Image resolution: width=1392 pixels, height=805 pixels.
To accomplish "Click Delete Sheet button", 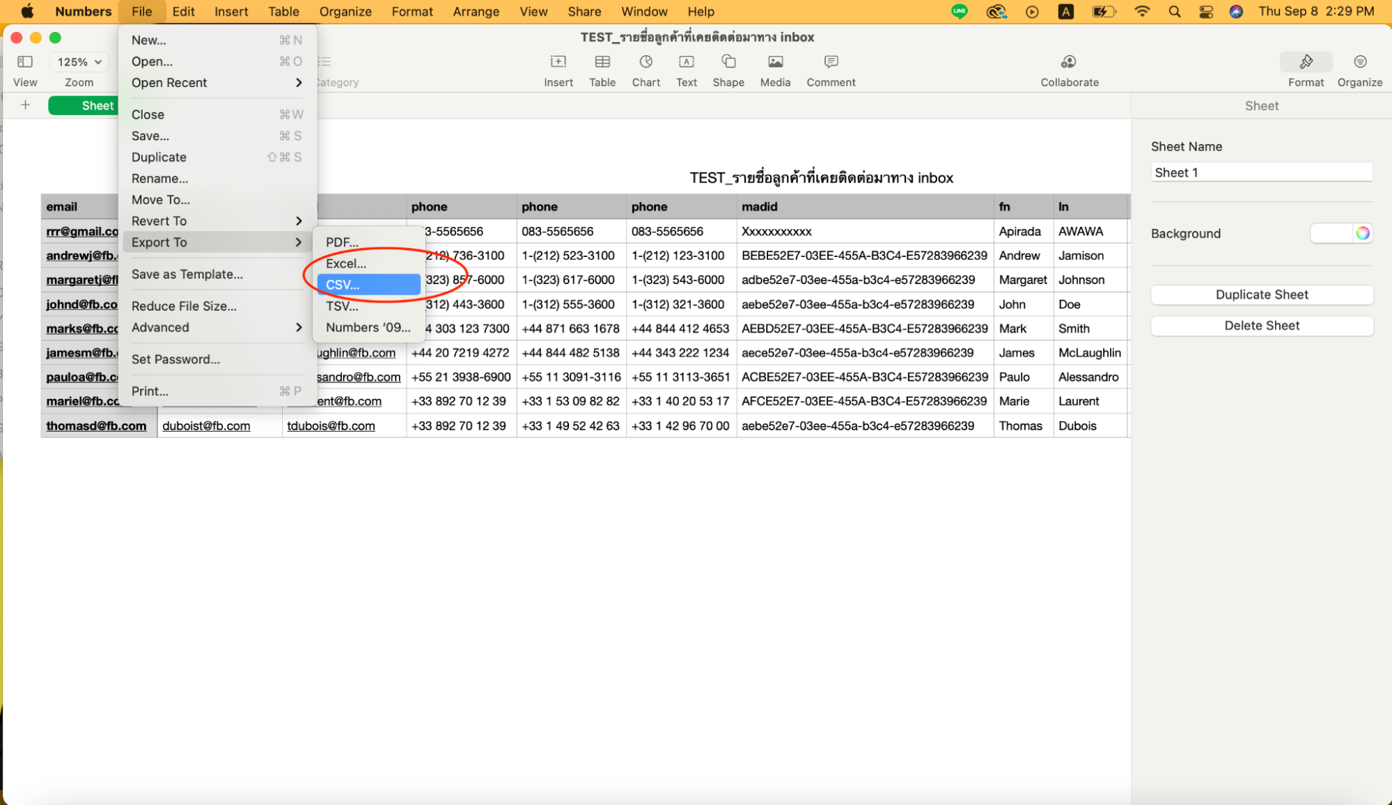I will click(x=1261, y=325).
